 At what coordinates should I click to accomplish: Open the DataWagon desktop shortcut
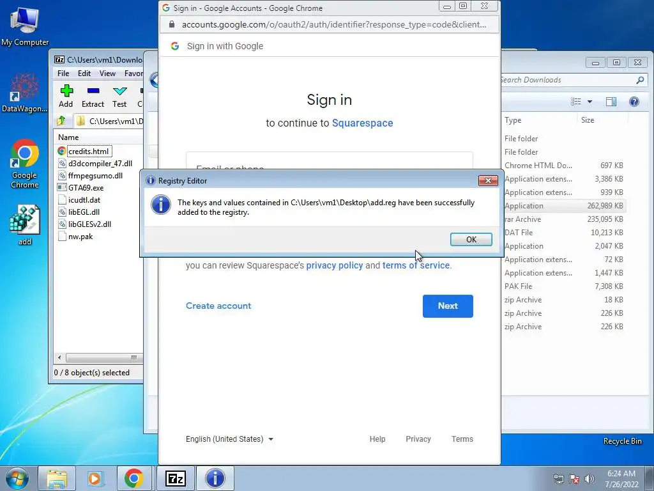point(25,93)
